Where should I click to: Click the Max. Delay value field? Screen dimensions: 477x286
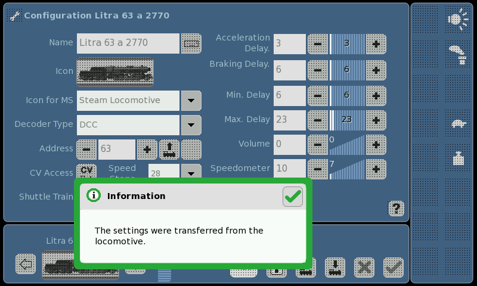click(x=290, y=120)
